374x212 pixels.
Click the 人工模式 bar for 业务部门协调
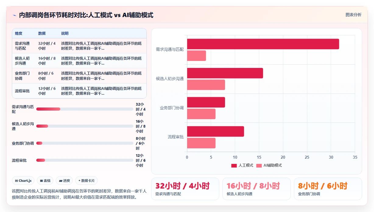[x=206, y=102]
